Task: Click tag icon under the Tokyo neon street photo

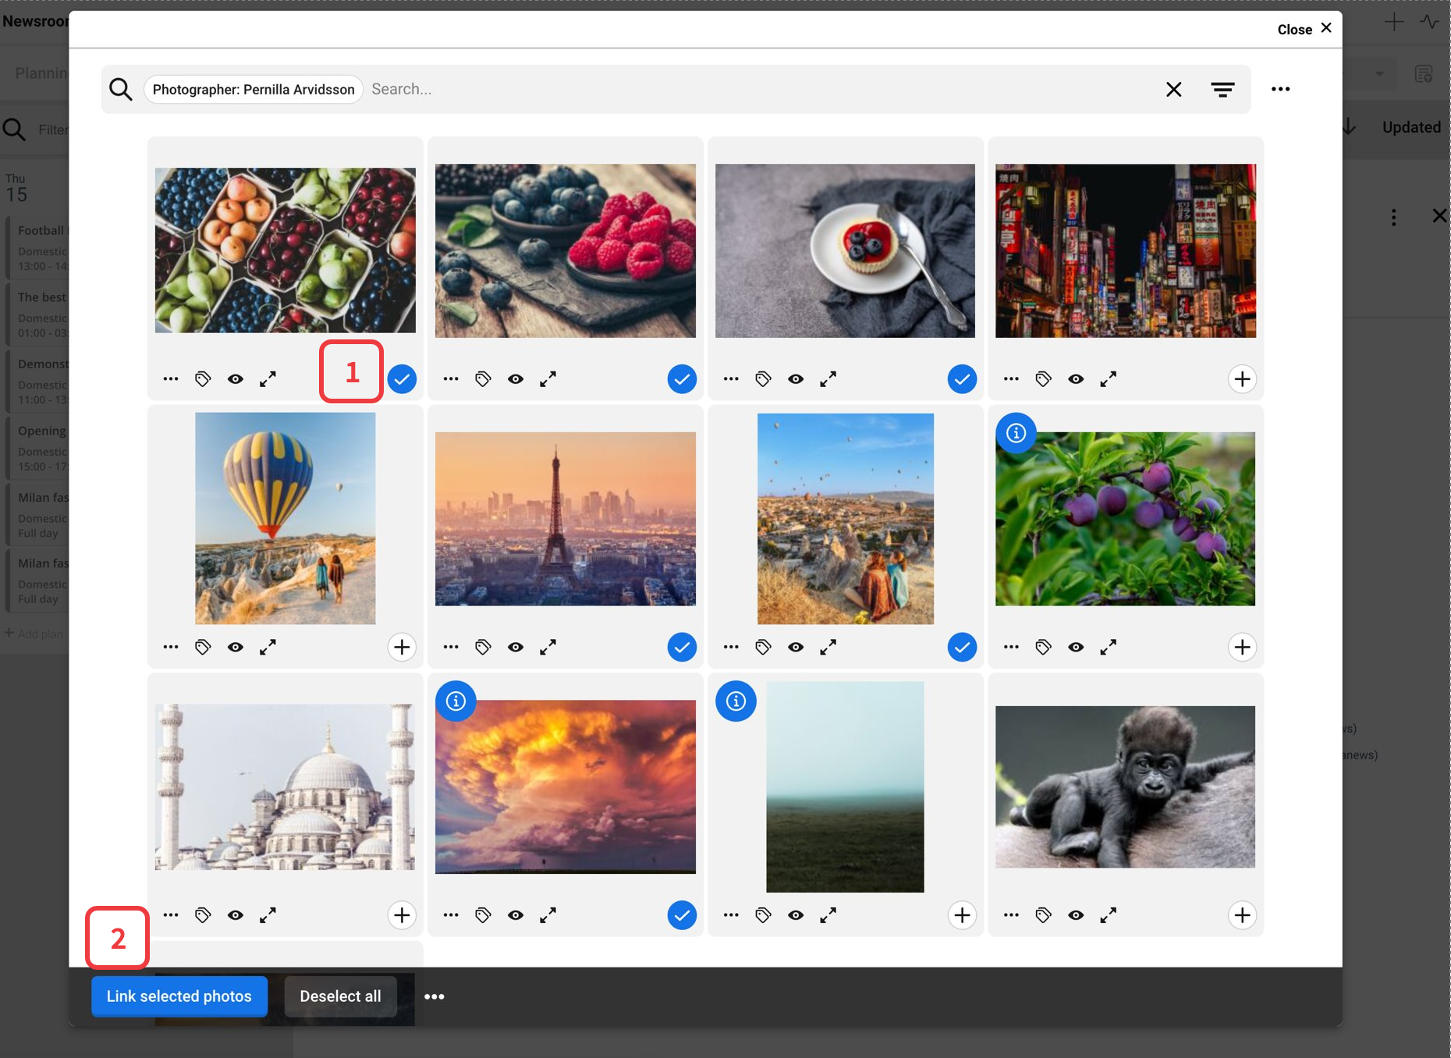Action: (x=1043, y=379)
